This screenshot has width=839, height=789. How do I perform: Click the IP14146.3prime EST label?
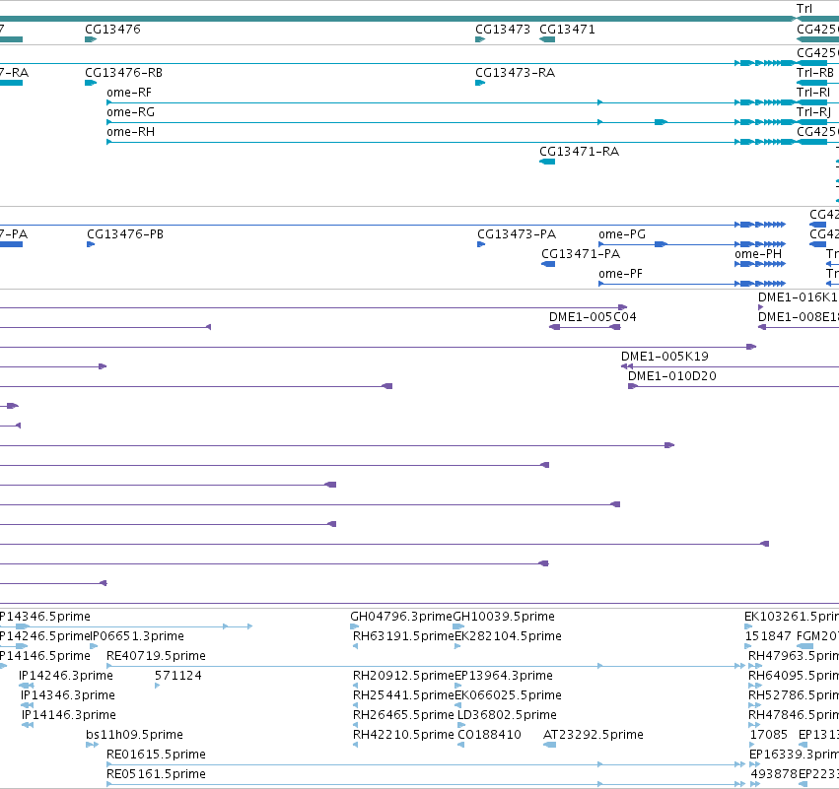(x=68, y=716)
